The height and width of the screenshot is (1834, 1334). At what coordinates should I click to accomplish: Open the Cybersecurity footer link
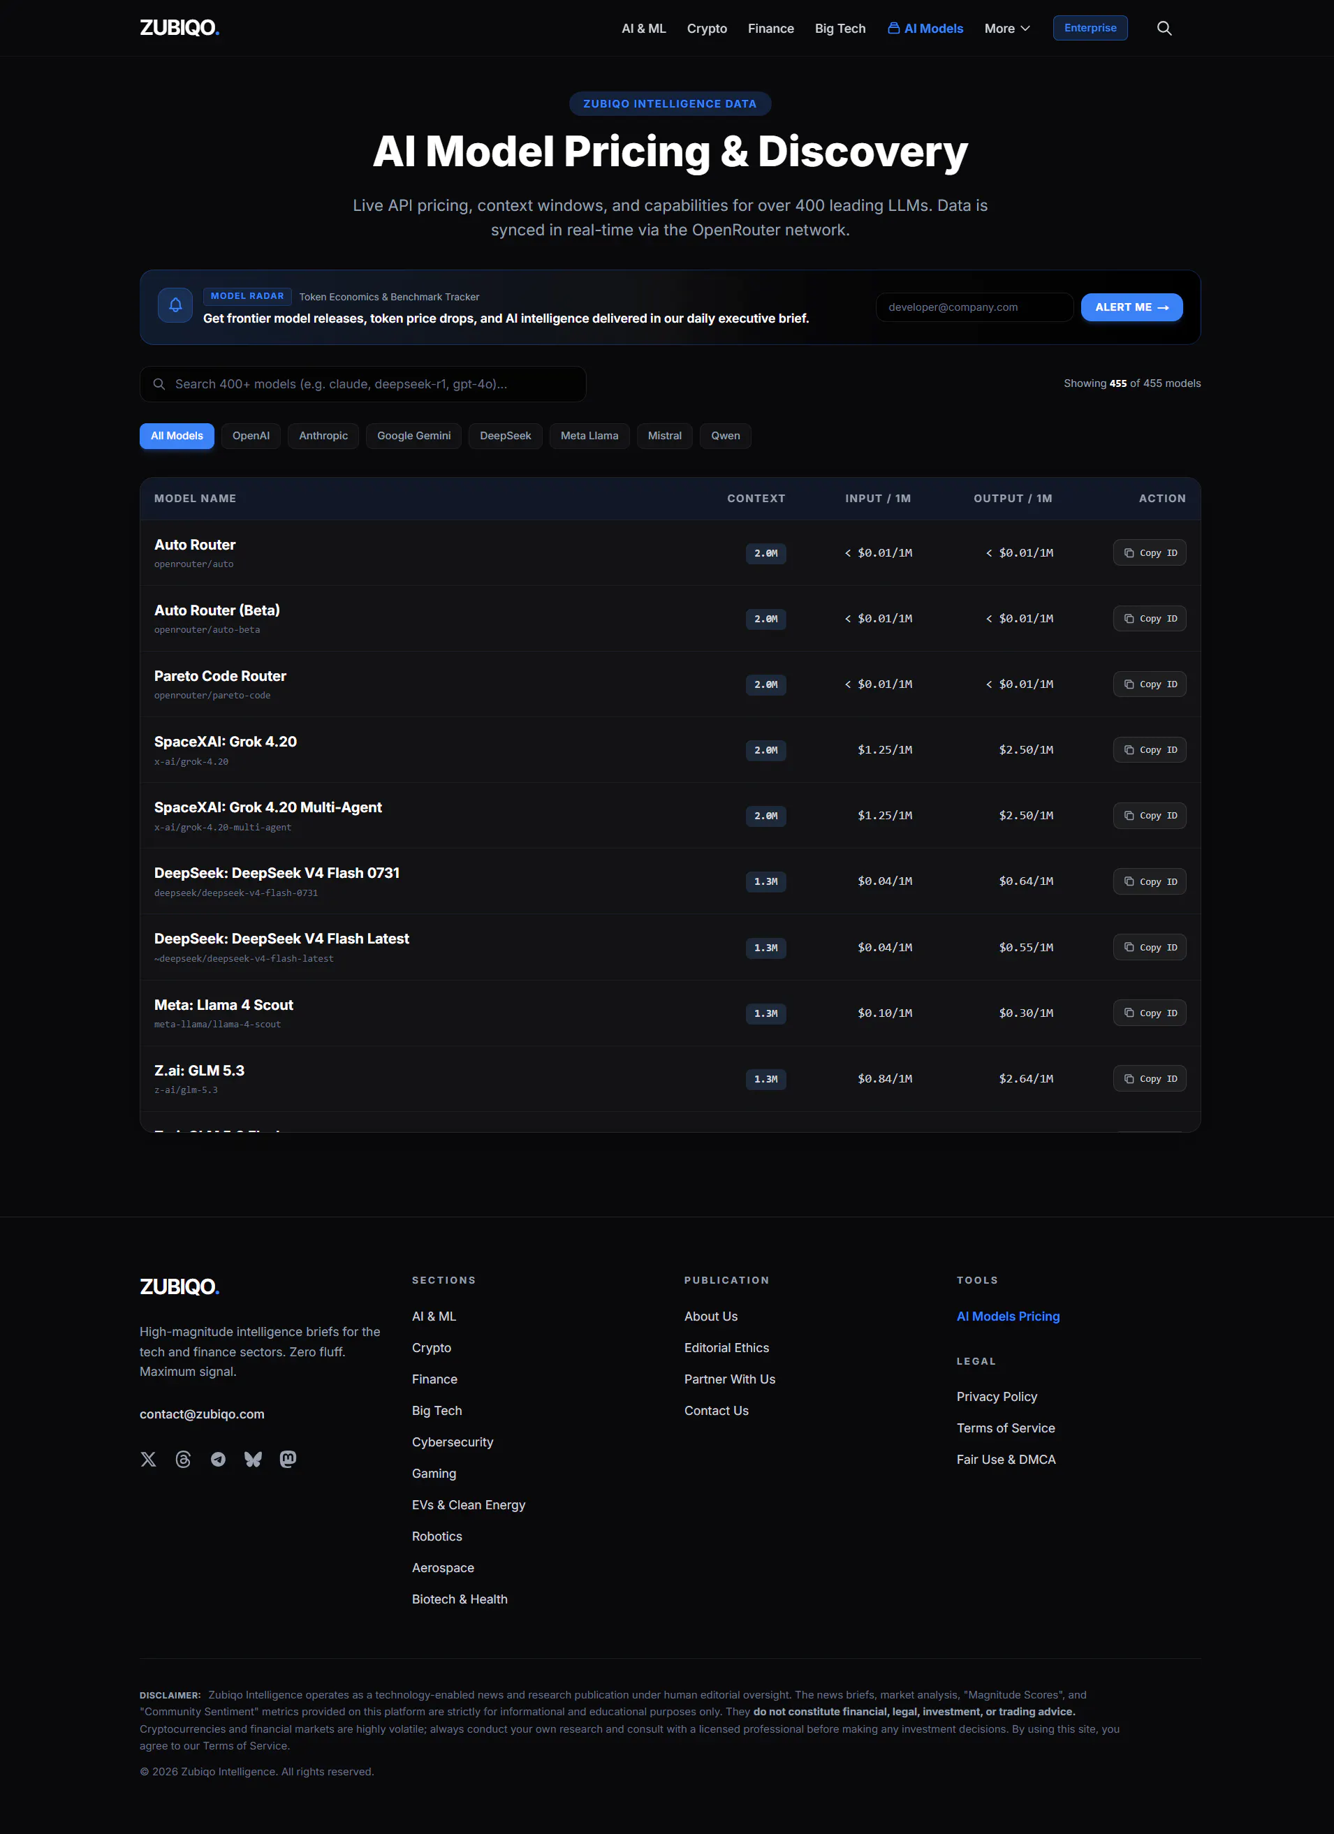(x=453, y=1441)
